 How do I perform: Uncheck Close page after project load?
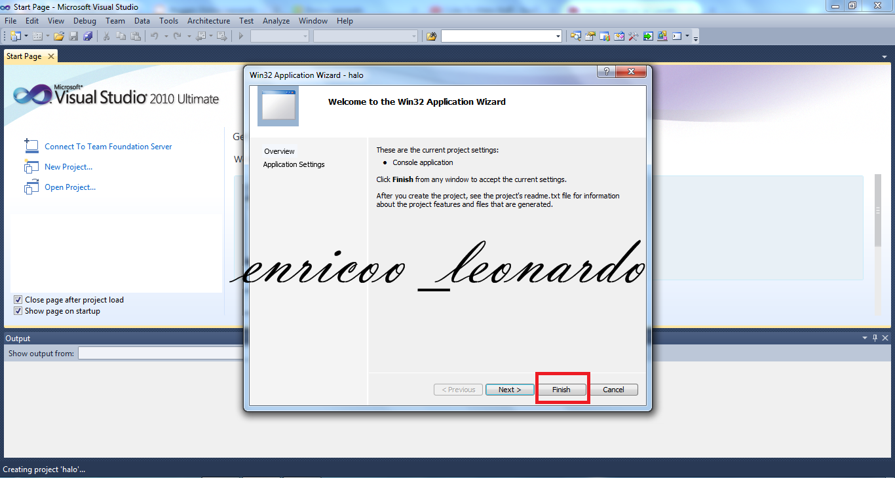click(x=18, y=299)
